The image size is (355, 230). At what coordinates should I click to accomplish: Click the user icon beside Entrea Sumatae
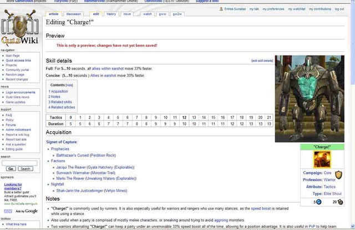click(221, 9)
